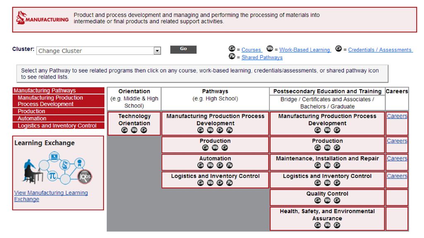424x238 pixels.
Task: Click Shared Pathways icon under Logistics pathway
Action: (x=229, y=183)
